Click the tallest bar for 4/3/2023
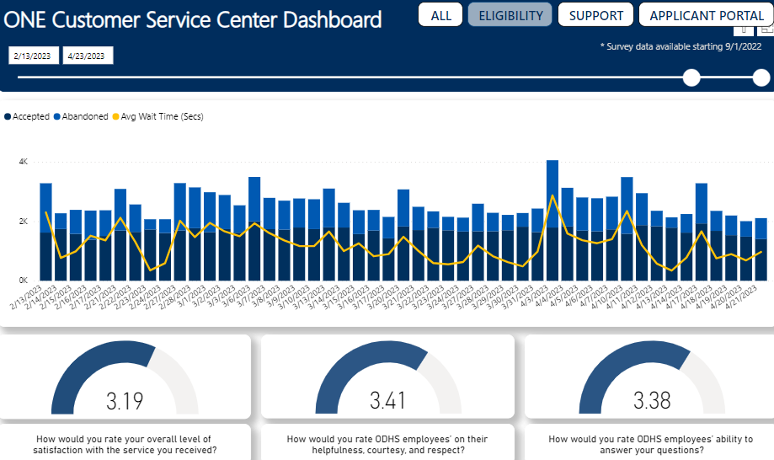 (552, 221)
